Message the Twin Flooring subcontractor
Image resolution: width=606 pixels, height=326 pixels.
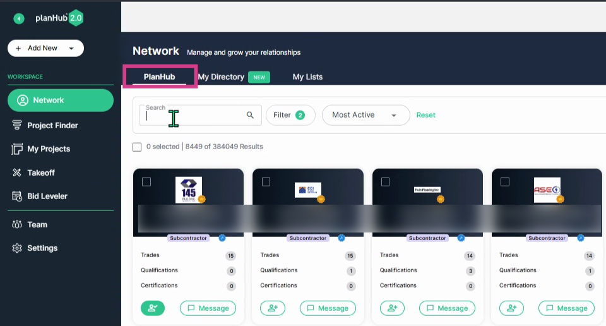pos(447,308)
